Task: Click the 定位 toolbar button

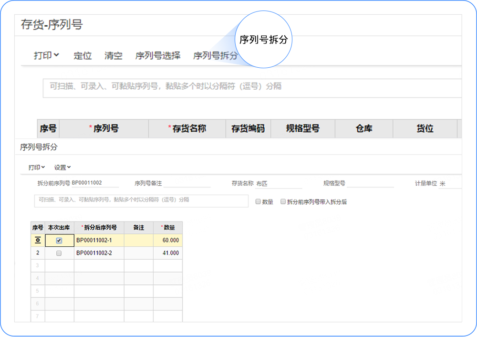Action: tap(83, 55)
